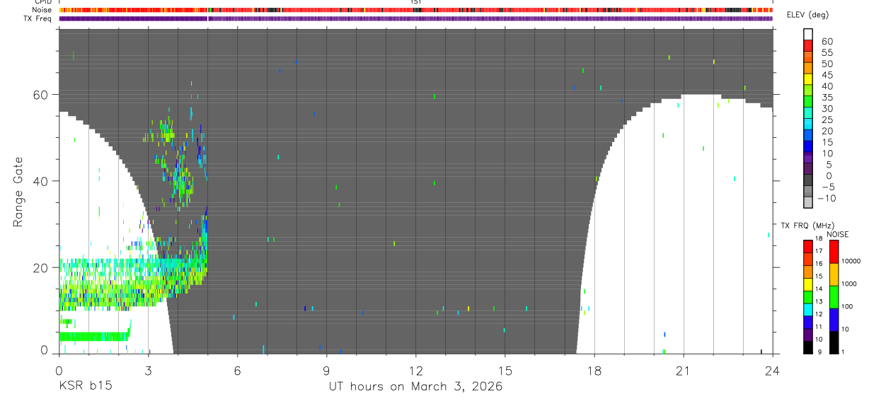
Task: Click the white top swatch of ELEV colorbar
Action: (808, 34)
